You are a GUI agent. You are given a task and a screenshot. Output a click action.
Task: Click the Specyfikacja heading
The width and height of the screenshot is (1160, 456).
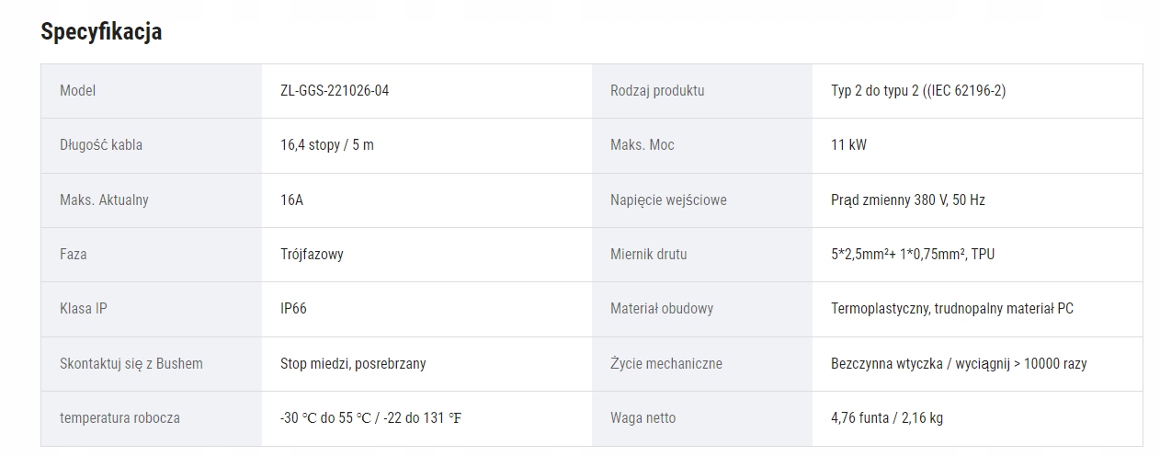(x=101, y=31)
